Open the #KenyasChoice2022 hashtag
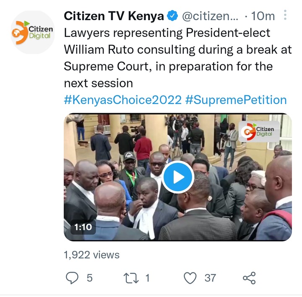 (122, 100)
